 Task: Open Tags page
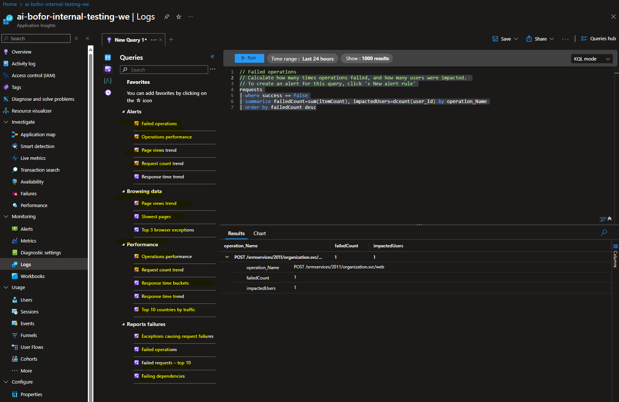pos(16,87)
